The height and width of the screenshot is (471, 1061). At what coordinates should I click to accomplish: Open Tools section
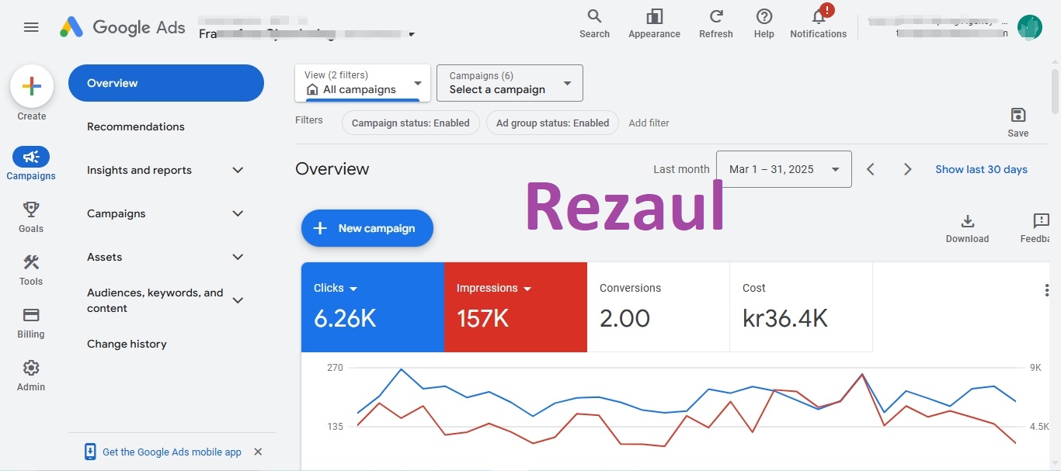pos(31,269)
